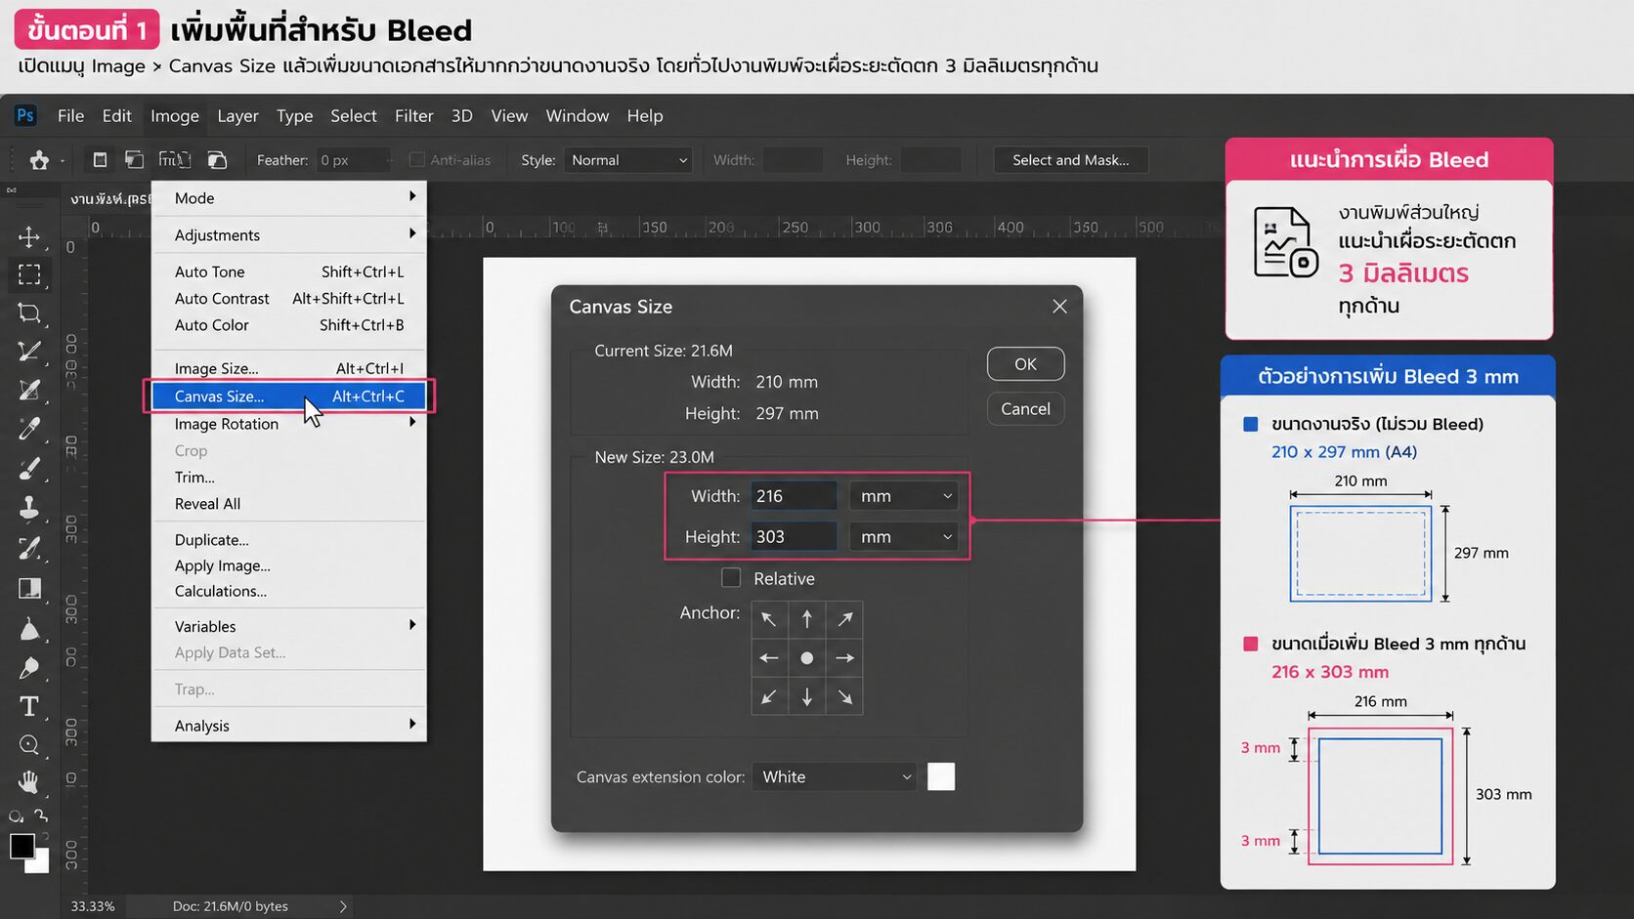Toggle the Anti-alias checkbox

(417, 159)
